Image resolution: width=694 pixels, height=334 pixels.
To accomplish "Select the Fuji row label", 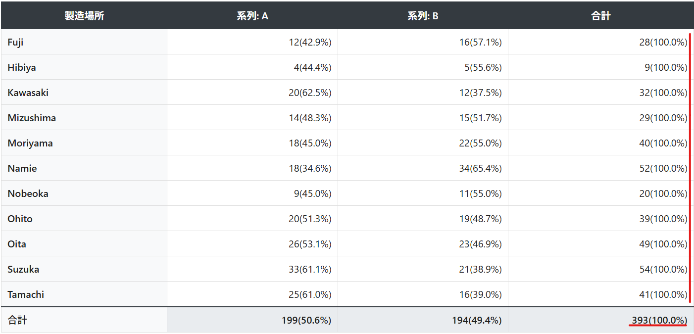I will coord(15,42).
